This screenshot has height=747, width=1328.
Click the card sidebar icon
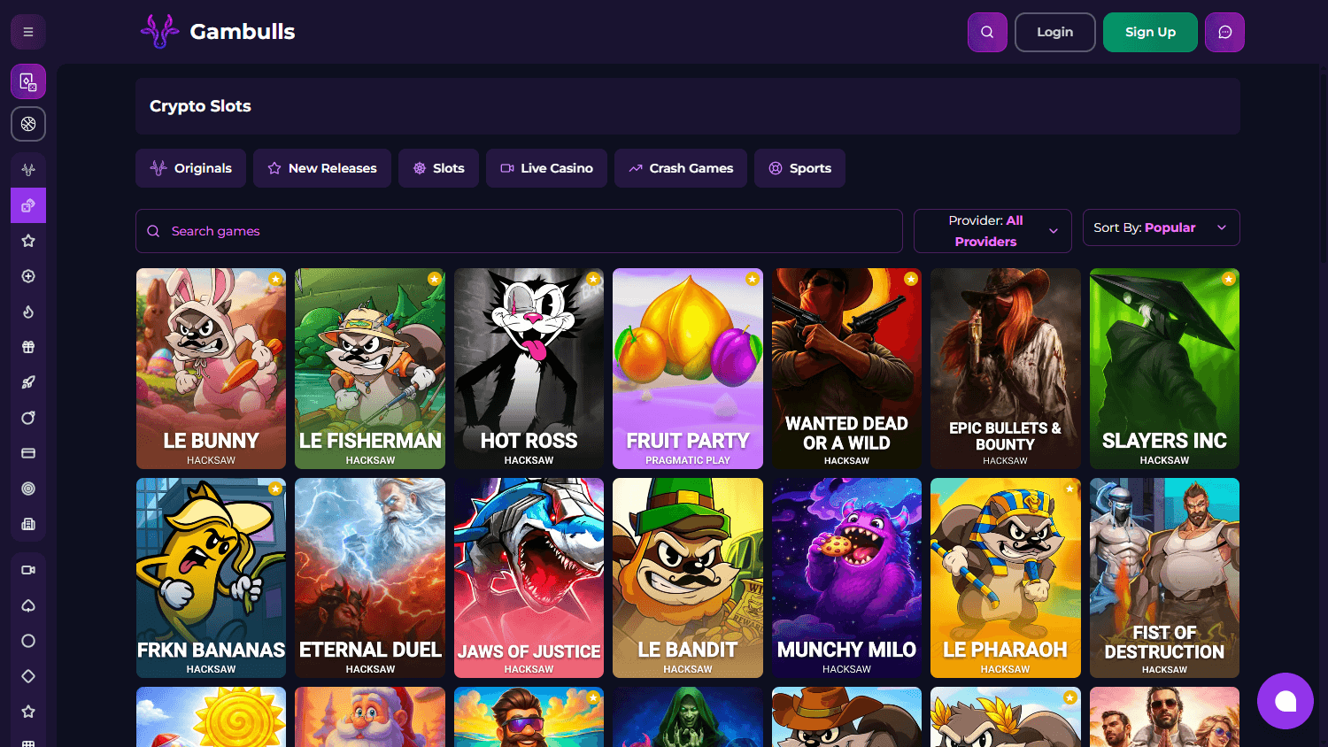pyautogui.click(x=28, y=453)
